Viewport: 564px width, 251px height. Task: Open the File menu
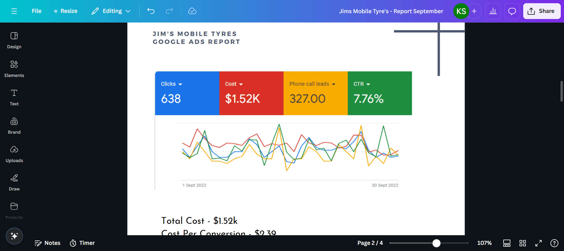(37, 11)
